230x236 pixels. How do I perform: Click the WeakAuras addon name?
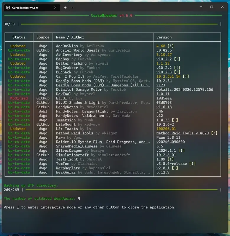[66, 173]
